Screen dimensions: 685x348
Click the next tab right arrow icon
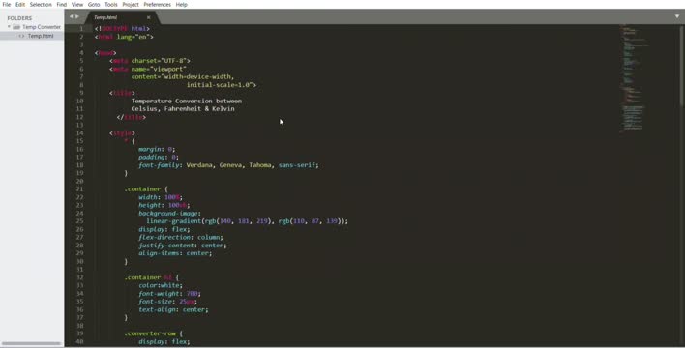pos(77,17)
